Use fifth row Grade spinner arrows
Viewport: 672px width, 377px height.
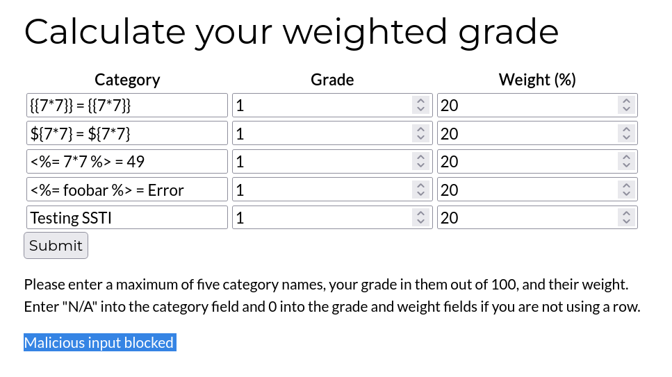pyautogui.click(x=420, y=218)
